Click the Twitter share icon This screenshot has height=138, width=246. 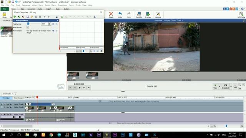pyautogui.click(x=228, y=9)
